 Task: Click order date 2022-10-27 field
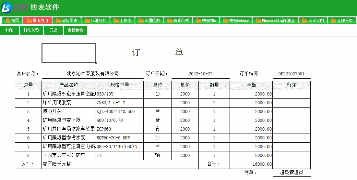200,74
